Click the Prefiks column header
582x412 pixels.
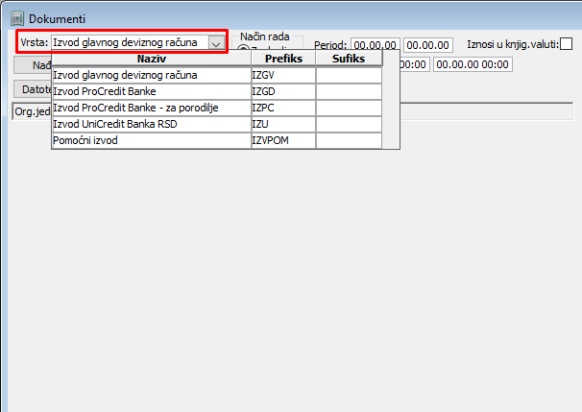click(283, 59)
